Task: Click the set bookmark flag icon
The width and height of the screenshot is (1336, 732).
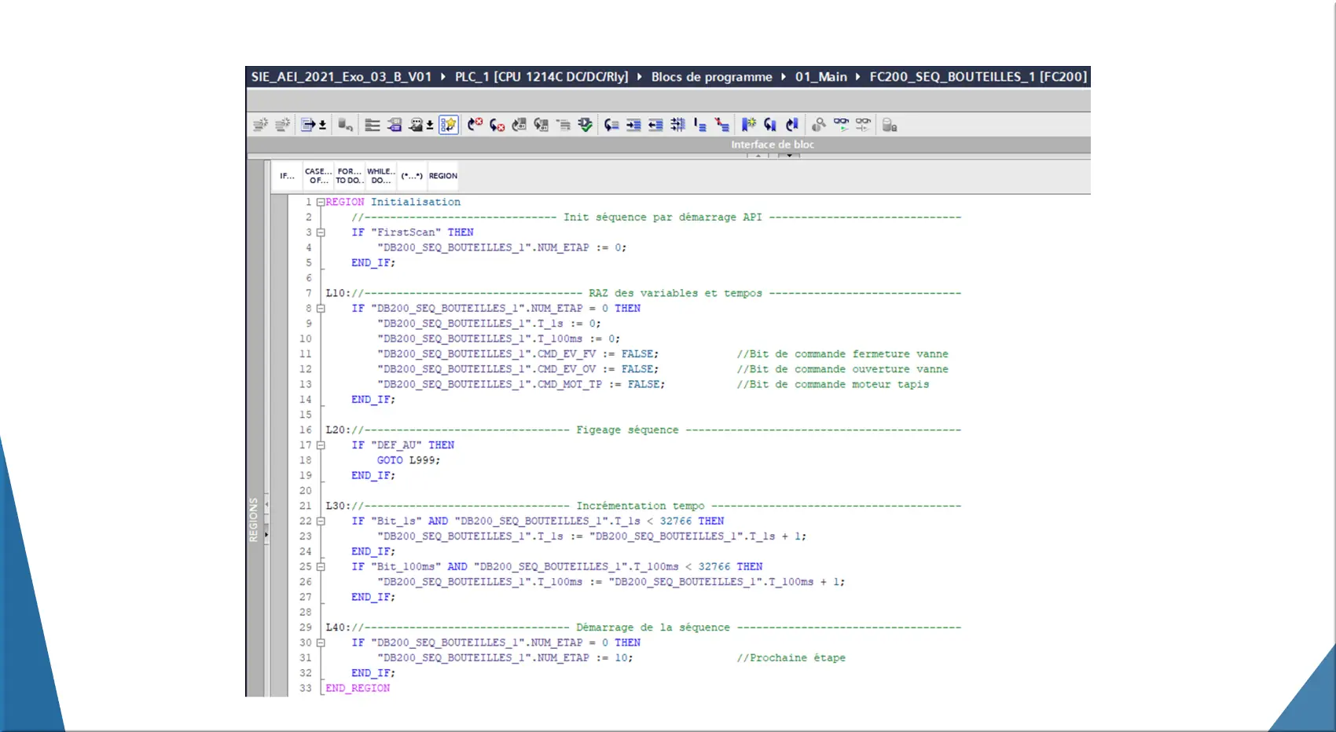Action: (748, 125)
